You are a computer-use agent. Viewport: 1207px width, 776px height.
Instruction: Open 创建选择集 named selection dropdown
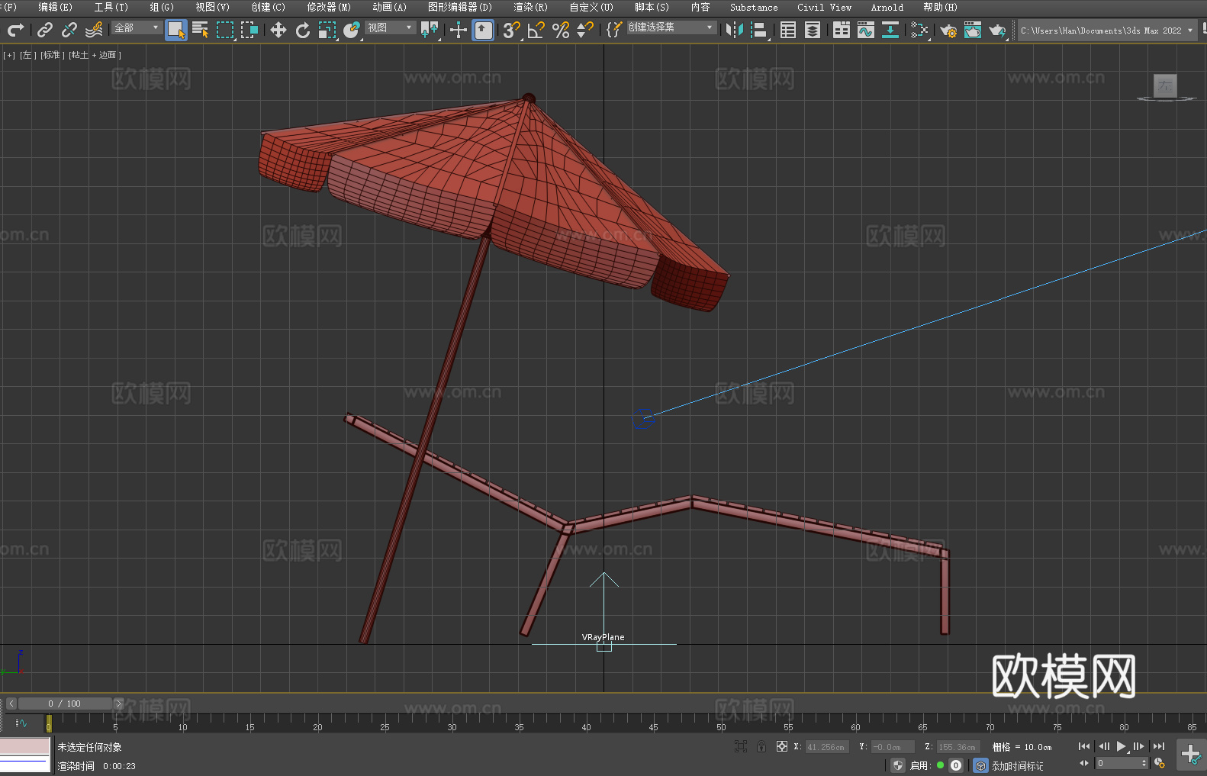coord(671,27)
